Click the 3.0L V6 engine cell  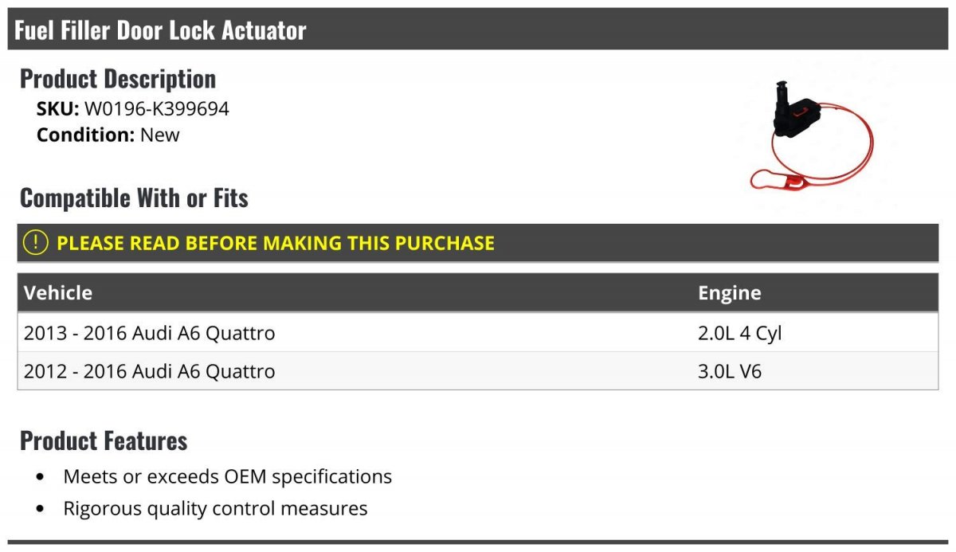(729, 371)
